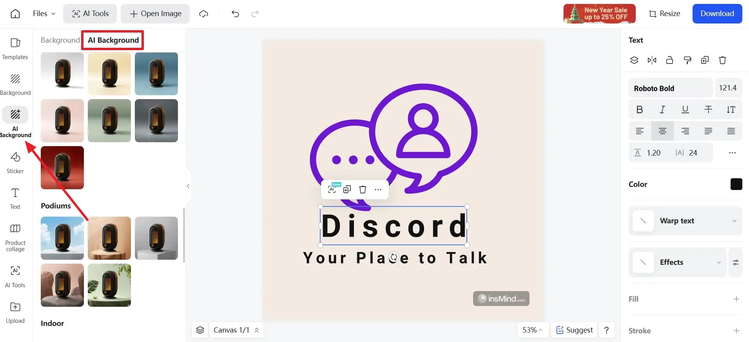Align text right

(685, 131)
